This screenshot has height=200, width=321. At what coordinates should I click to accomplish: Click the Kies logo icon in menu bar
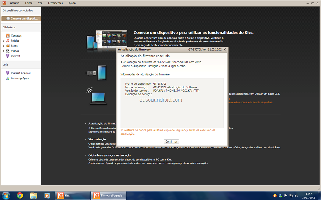click(x=4, y=3)
